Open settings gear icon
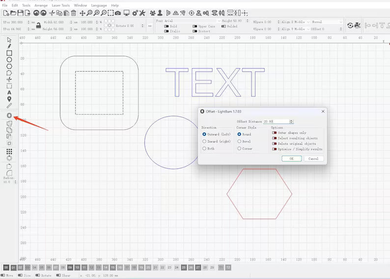The width and height of the screenshot is (390, 279). (x=135, y=13)
